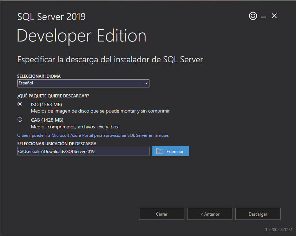The width and height of the screenshot is (296, 236).
Task: Start download with the Descargar button
Action: [258, 214]
